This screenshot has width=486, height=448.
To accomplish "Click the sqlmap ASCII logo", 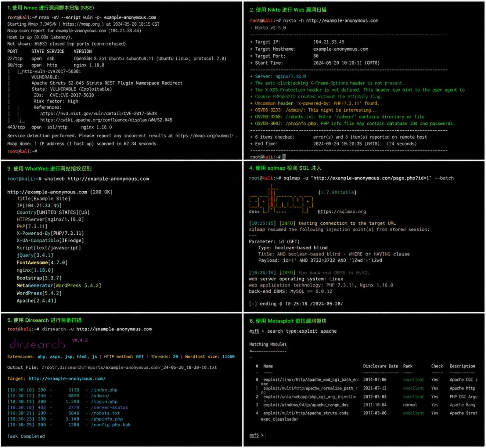I will click(x=281, y=199).
